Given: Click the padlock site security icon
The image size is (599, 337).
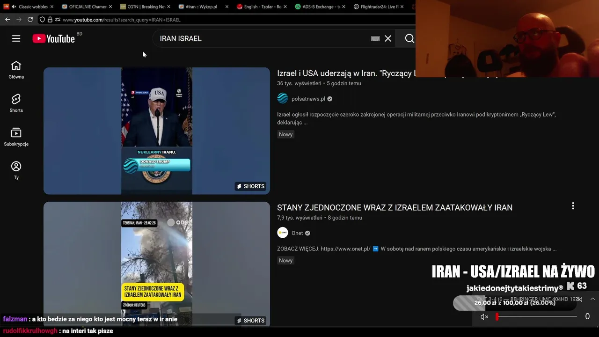Looking at the screenshot, I should click(50, 20).
